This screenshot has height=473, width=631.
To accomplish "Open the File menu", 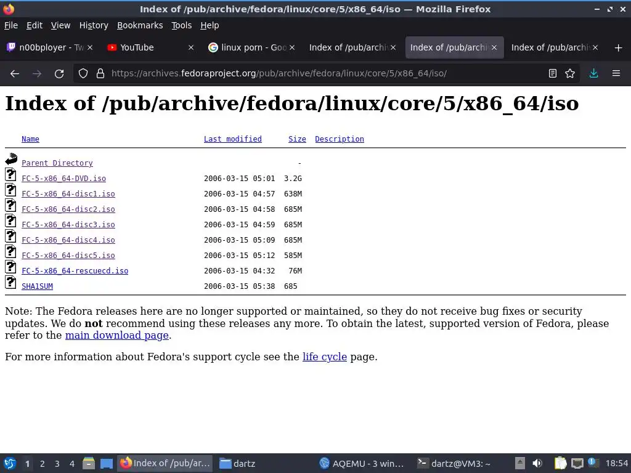I will pos(11,25).
